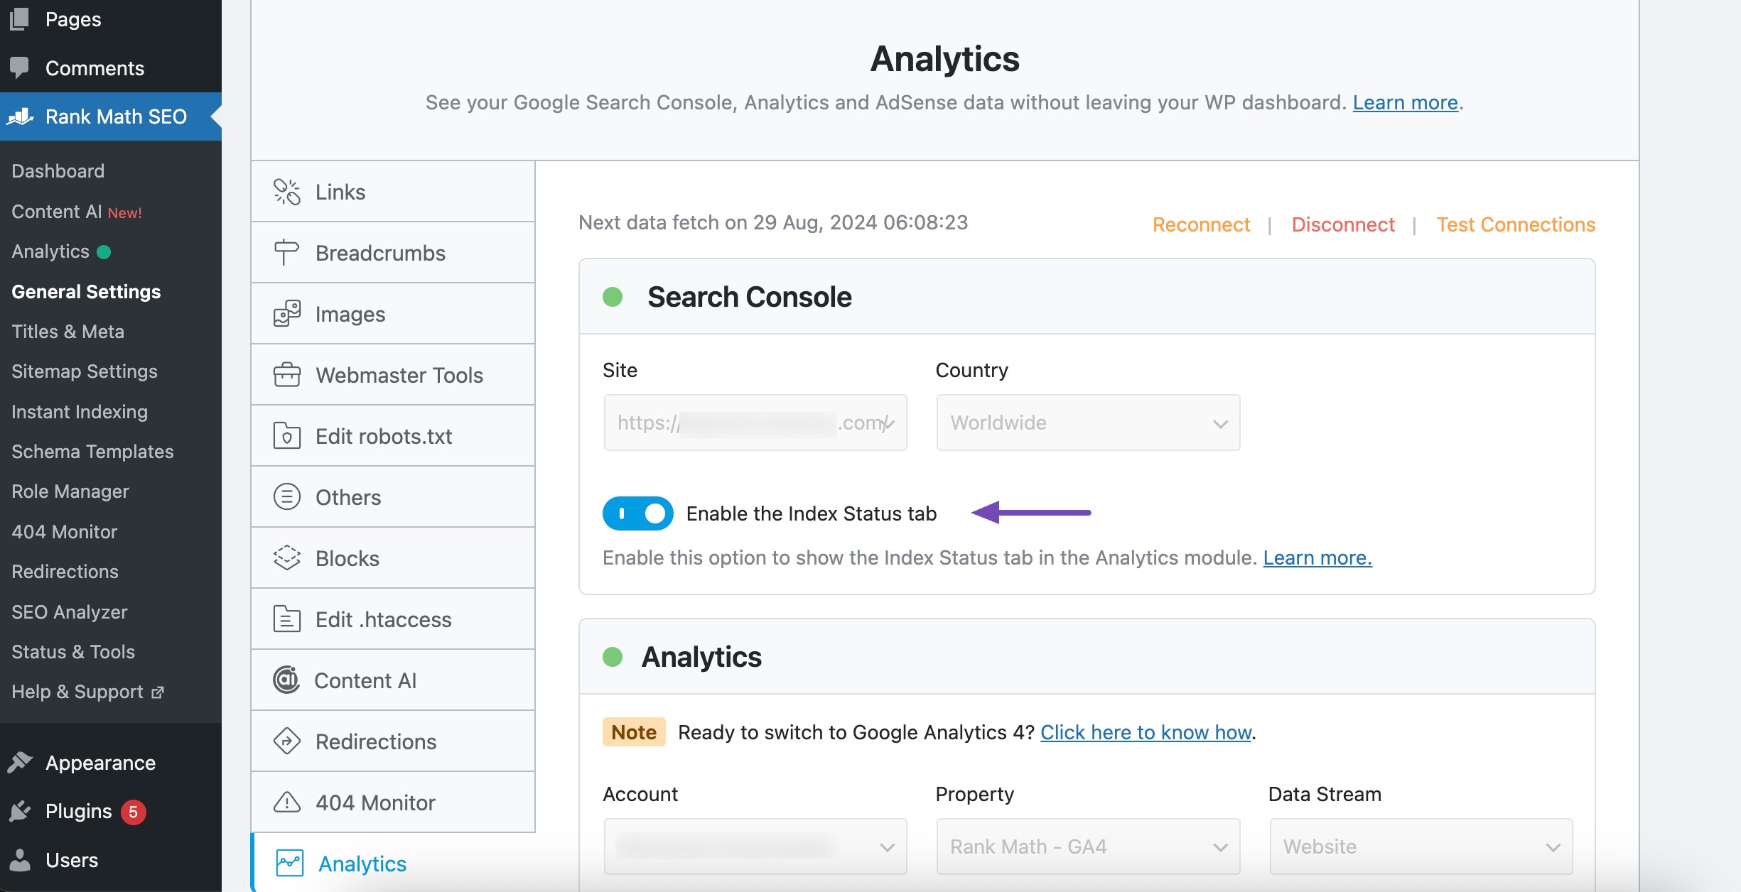The image size is (1741, 892).
Task: Click the Next data fetch date text
Action: [x=773, y=222]
